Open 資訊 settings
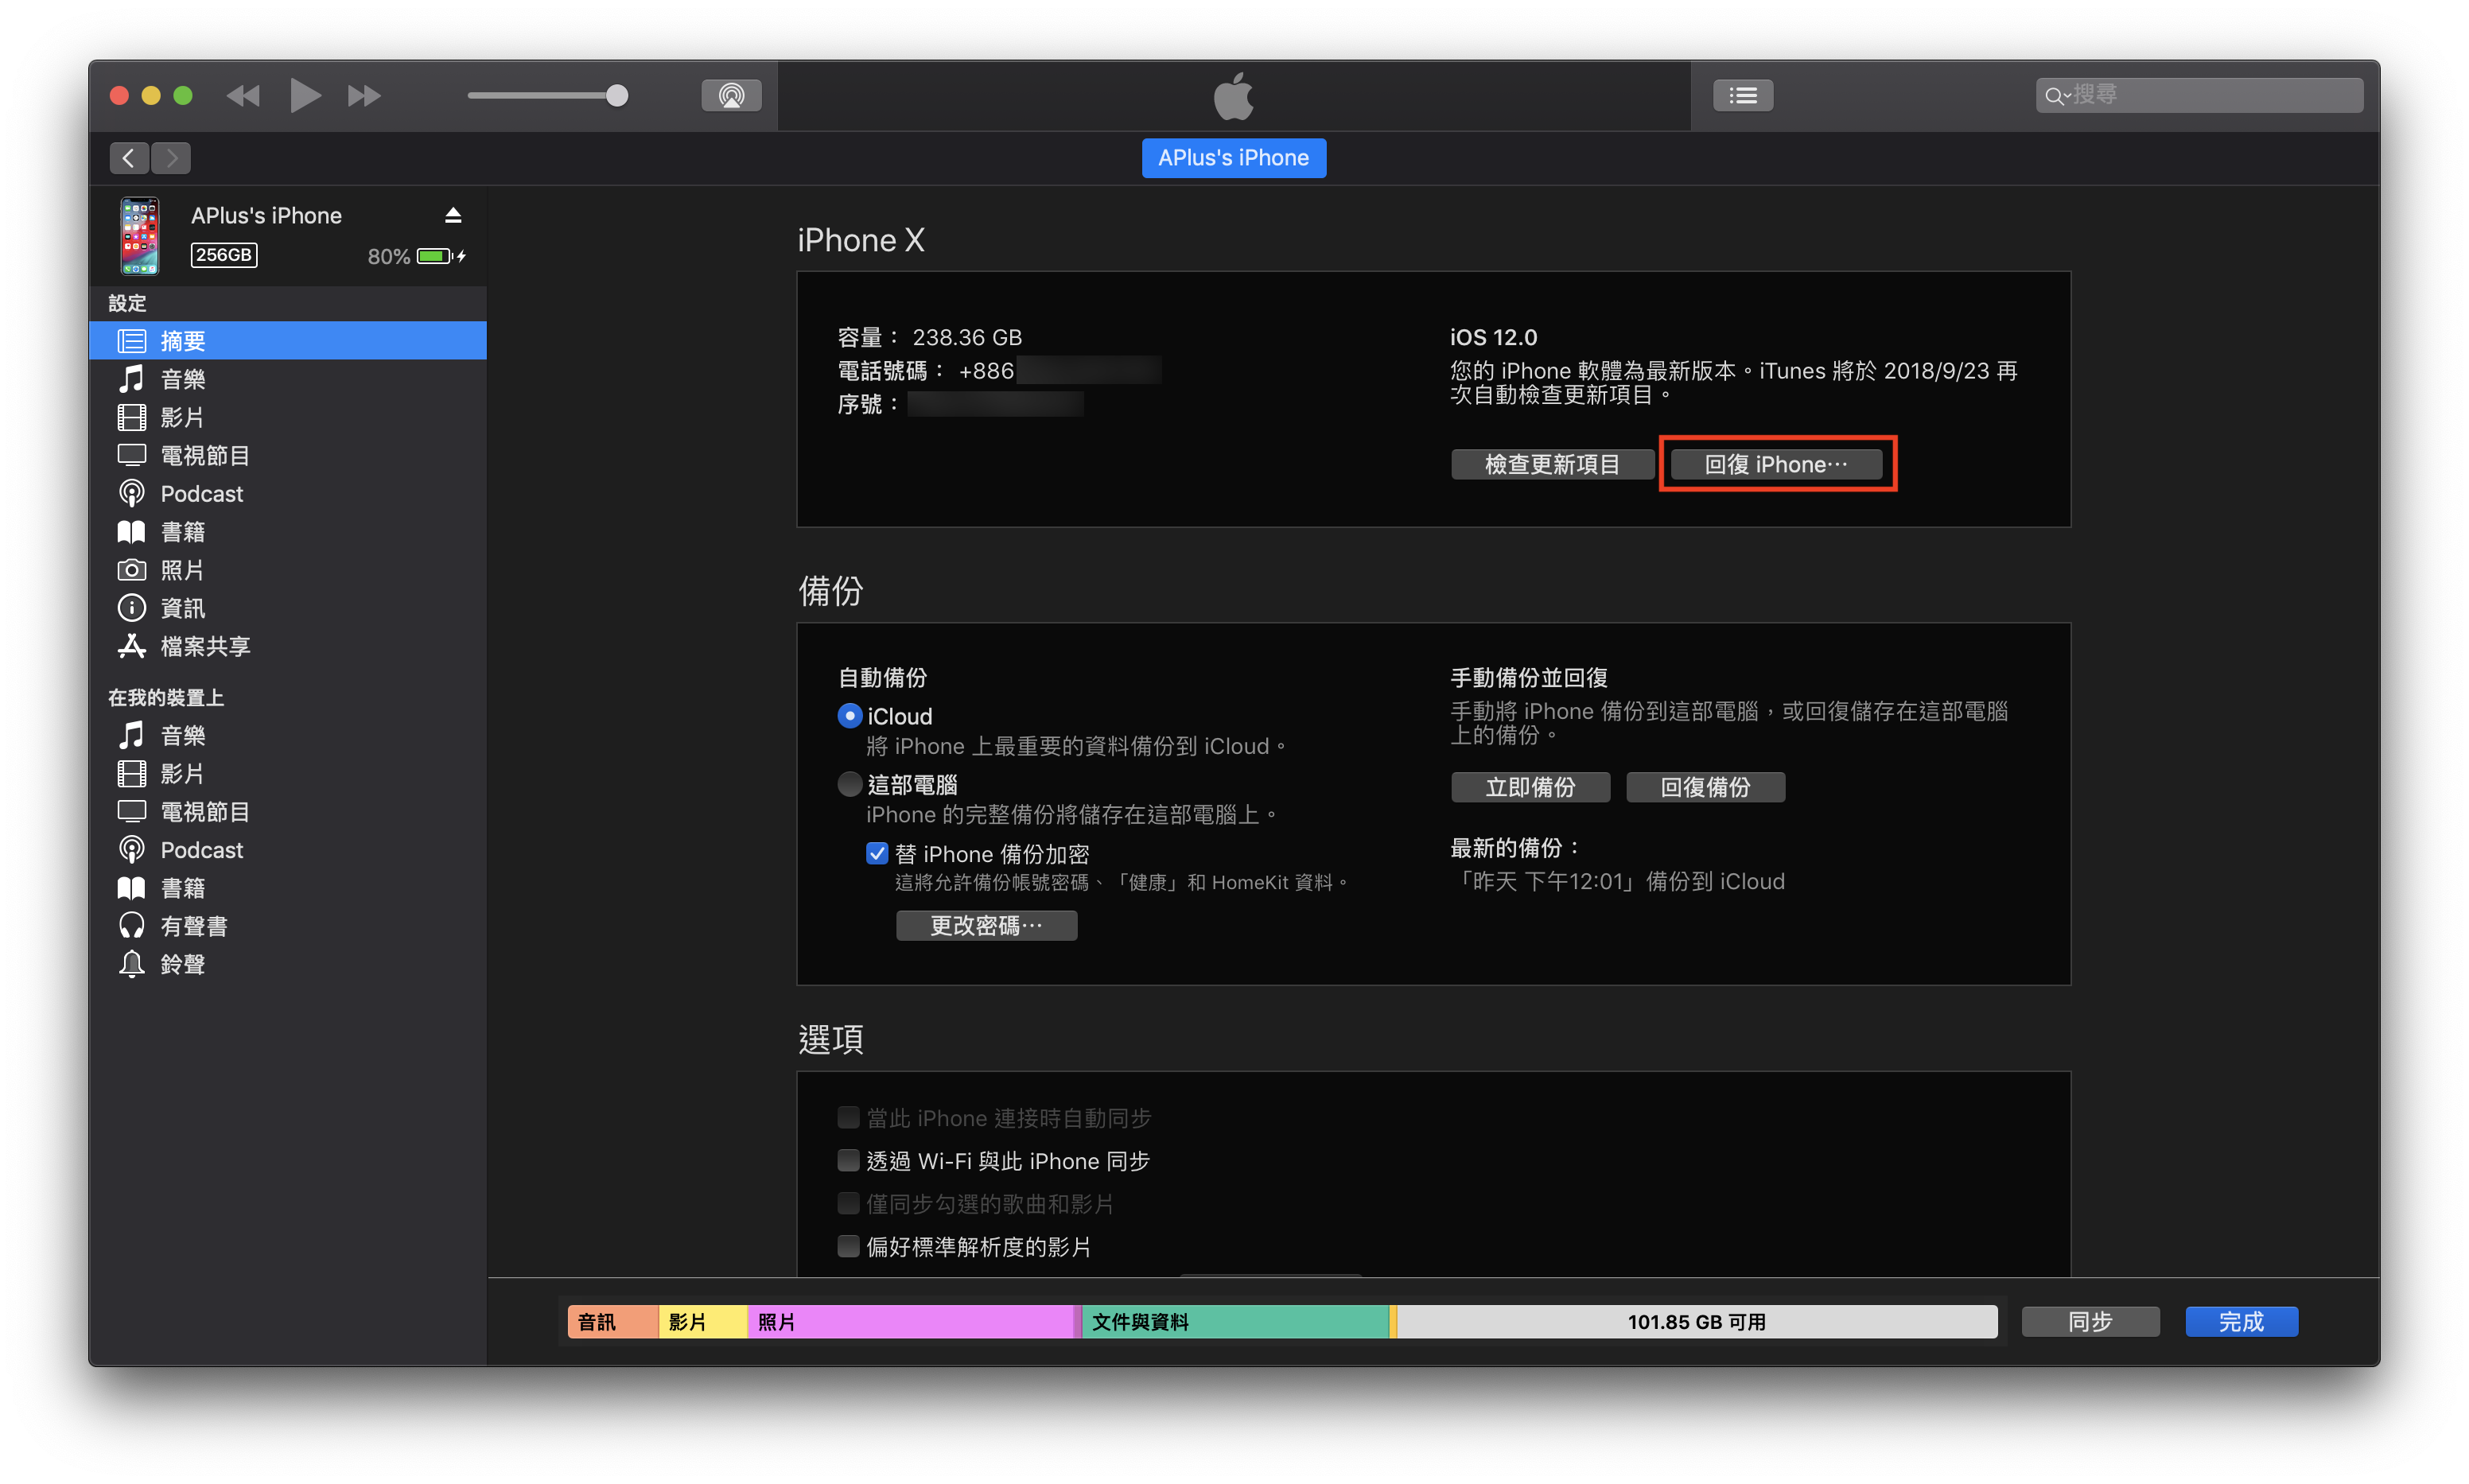This screenshot has width=2469, height=1484. point(288,608)
